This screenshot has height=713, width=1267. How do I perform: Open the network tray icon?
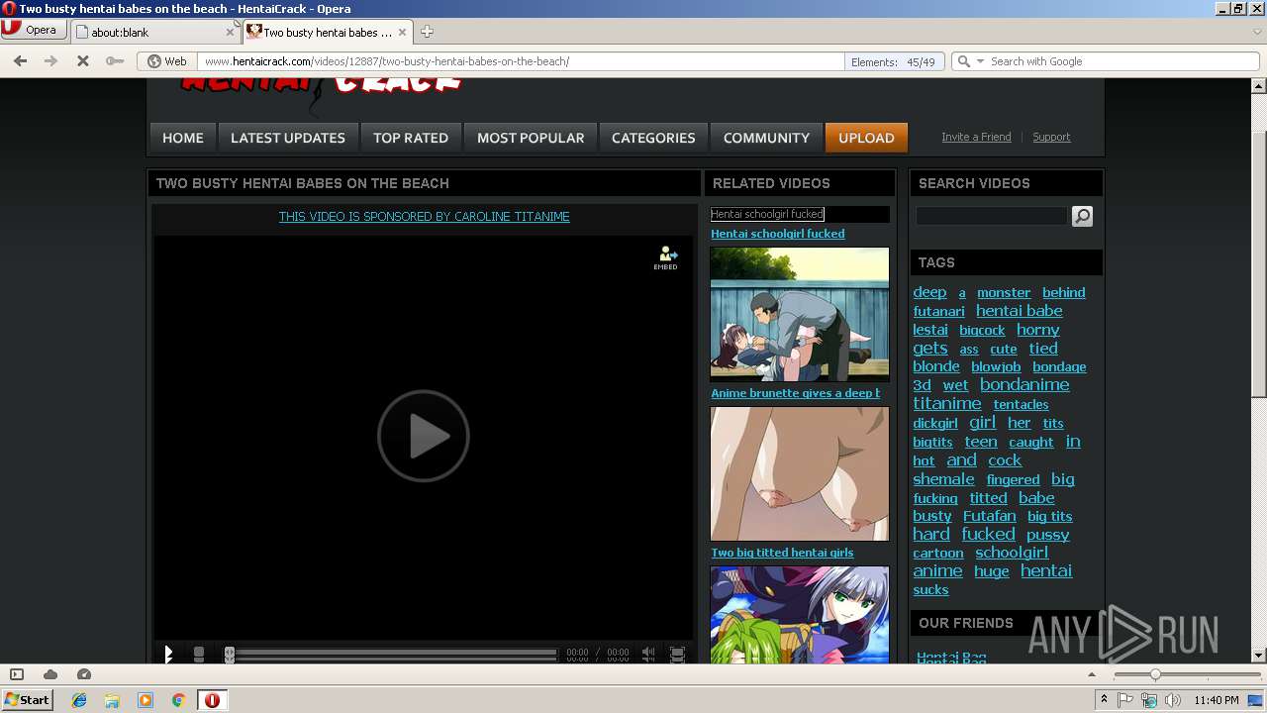pyautogui.click(x=1149, y=700)
